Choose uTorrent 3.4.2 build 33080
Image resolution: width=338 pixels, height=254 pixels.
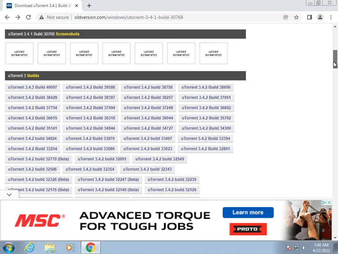tap(90, 149)
